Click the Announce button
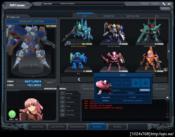The image size is (175, 137). point(165,8)
